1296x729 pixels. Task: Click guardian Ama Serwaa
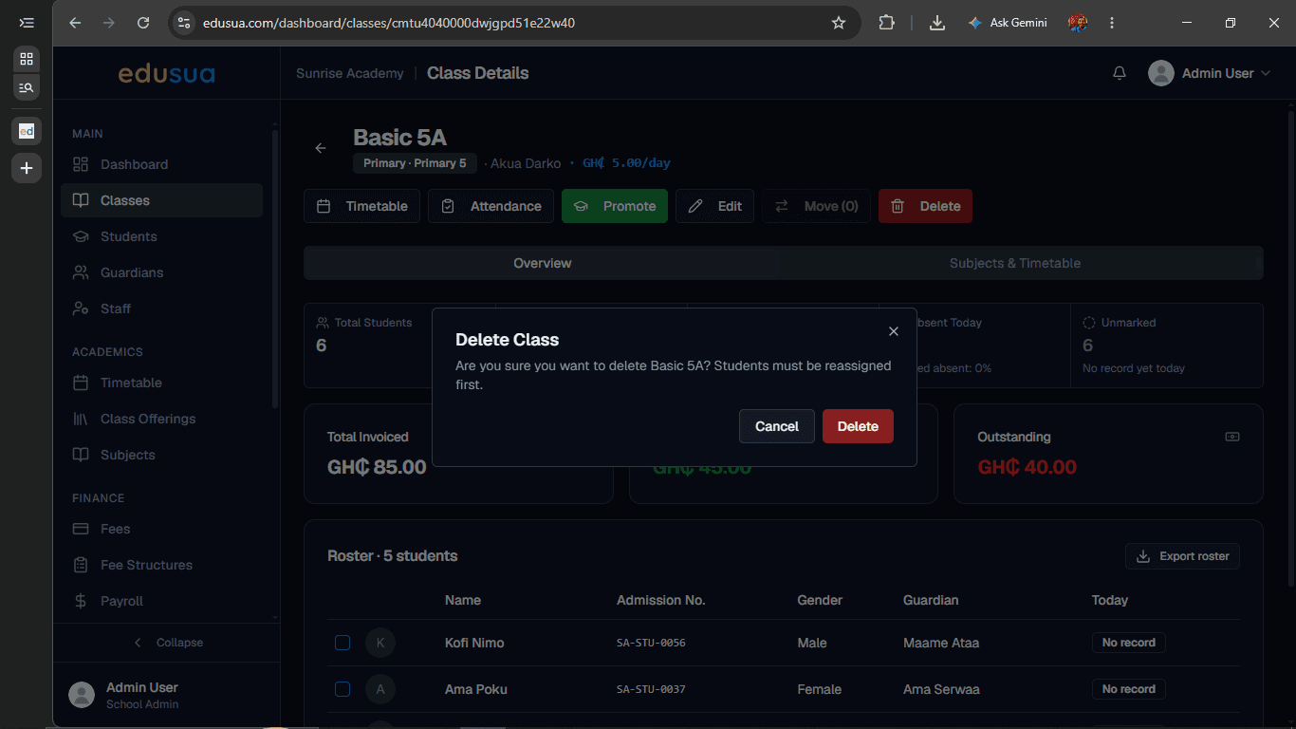(x=941, y=689)
